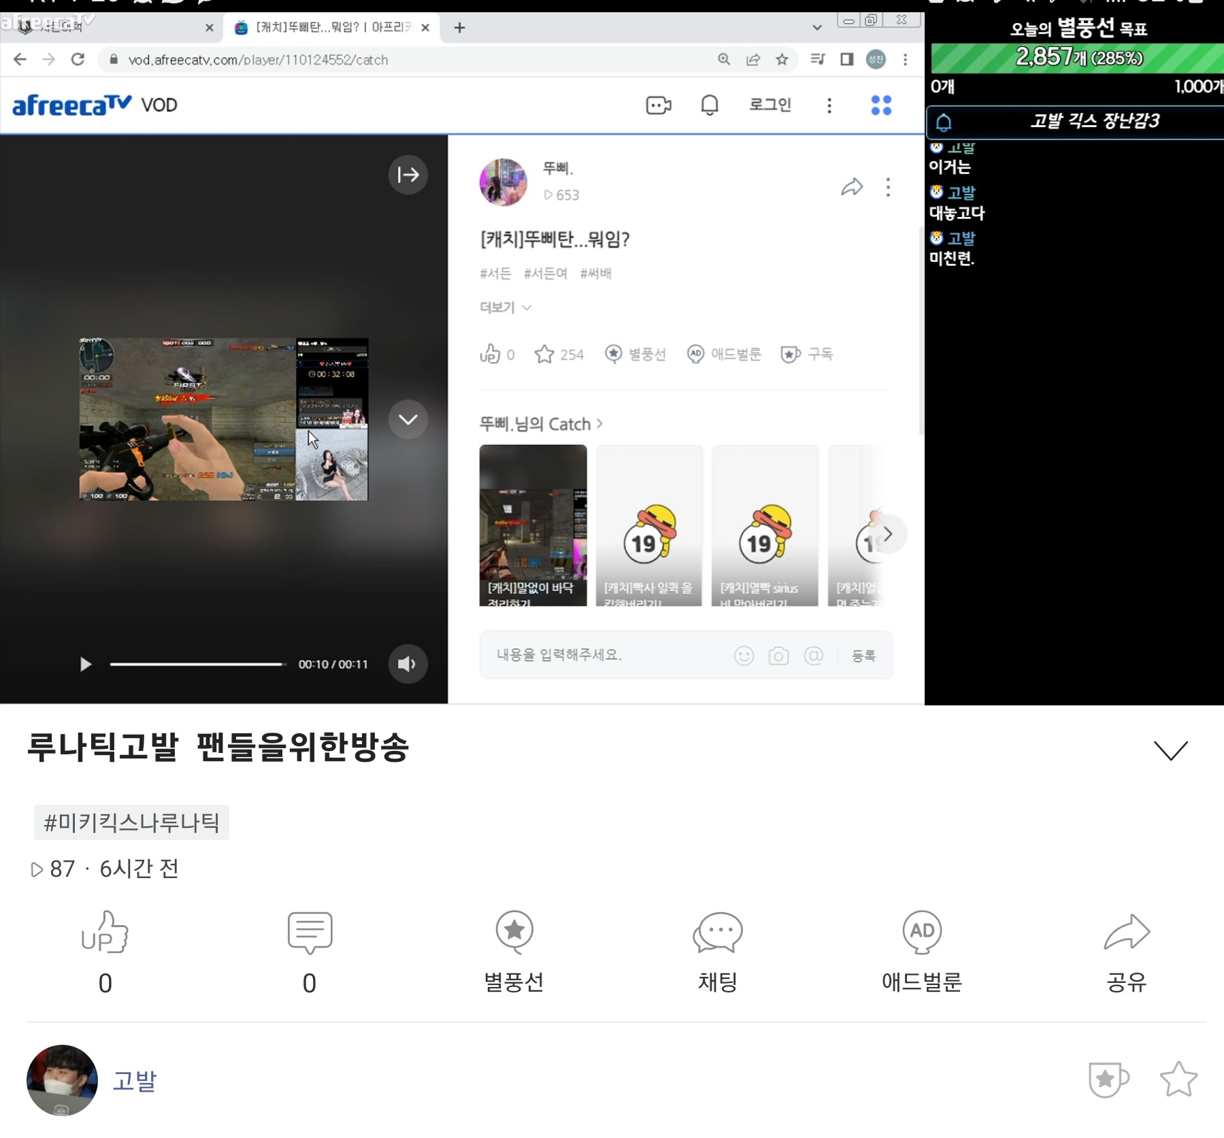
Task: Expand the broadcast title details chevron
Action: click(1170, 750)
